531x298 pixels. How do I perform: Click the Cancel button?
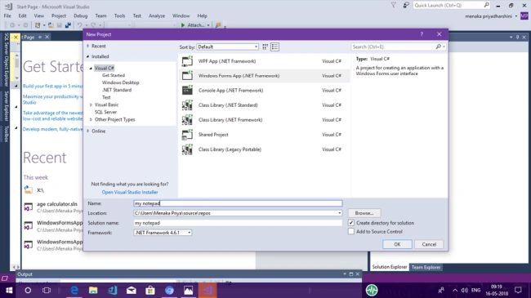(429, 244)
